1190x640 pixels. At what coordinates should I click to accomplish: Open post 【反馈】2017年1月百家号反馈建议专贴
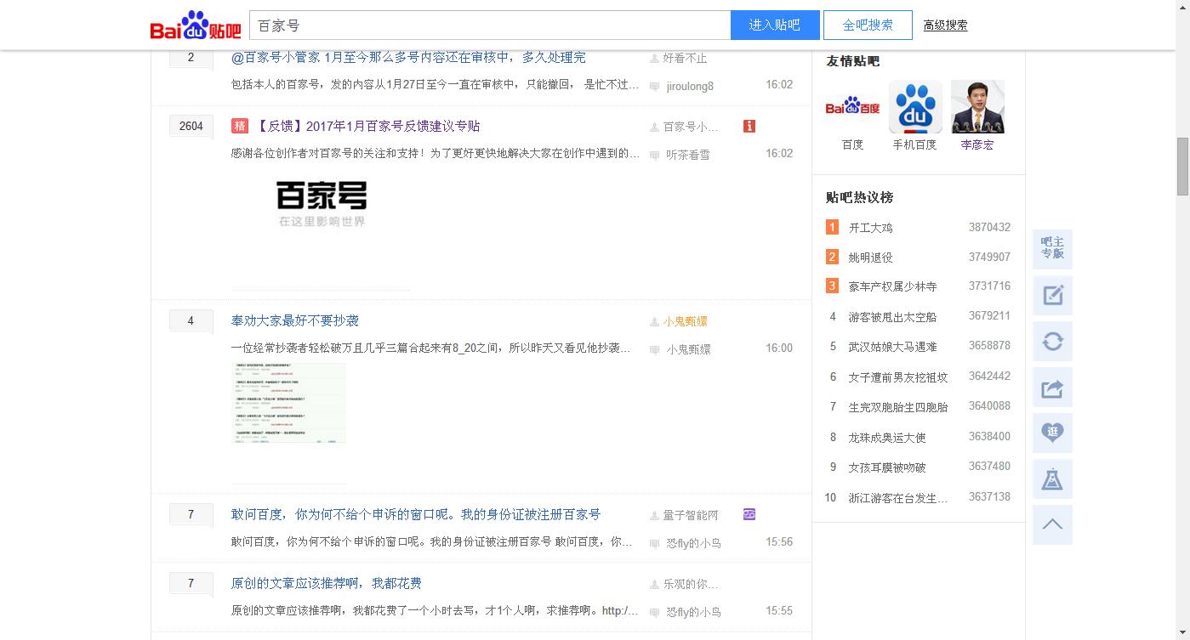[x=367, y=126]
